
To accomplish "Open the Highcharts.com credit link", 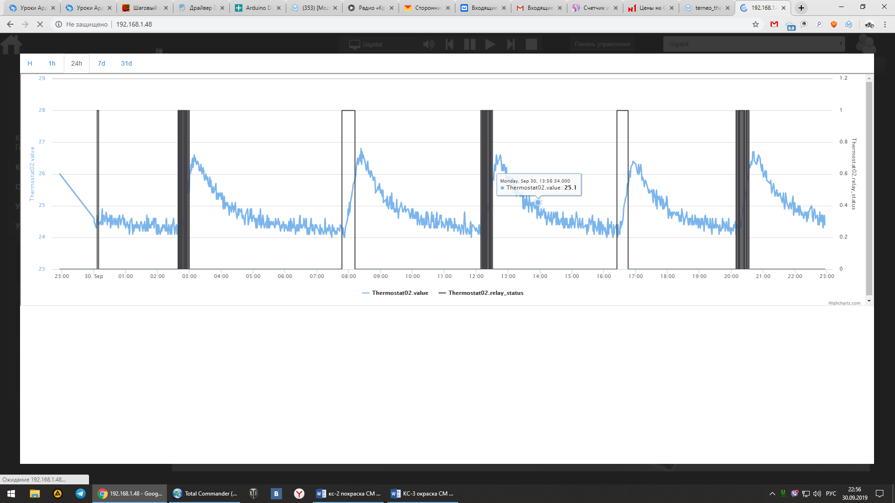I will 844,303.
